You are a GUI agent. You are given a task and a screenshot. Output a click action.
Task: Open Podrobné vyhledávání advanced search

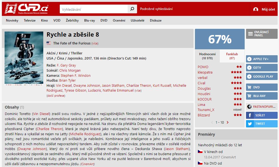157,9
